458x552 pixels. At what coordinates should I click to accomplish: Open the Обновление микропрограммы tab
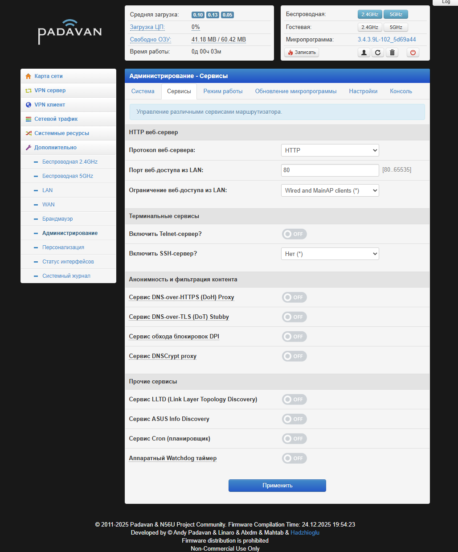tap(295, 91)
